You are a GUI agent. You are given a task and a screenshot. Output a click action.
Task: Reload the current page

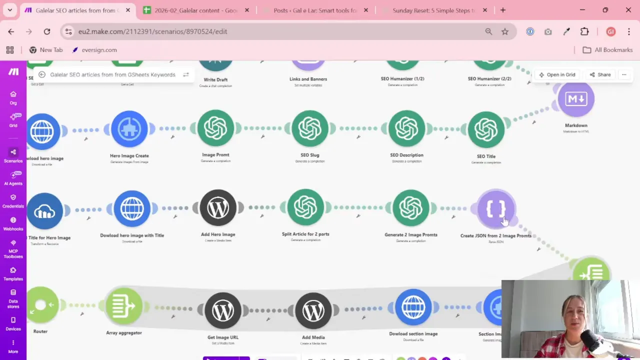[x=47, y=31]
